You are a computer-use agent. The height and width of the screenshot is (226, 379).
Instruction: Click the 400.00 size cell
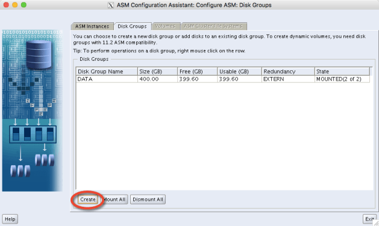click(157, 79)
